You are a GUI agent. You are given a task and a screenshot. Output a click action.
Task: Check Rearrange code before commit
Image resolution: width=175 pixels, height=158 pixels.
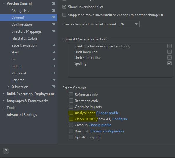[71, 101]
